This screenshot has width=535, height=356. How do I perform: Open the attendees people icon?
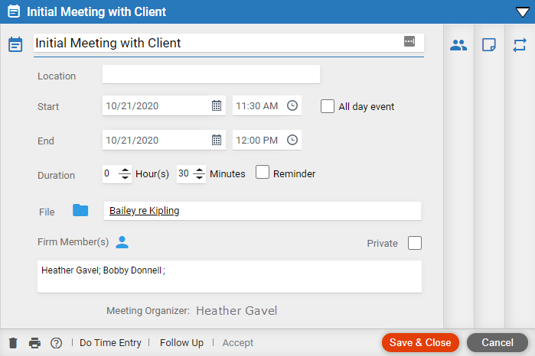click(458, 45)
